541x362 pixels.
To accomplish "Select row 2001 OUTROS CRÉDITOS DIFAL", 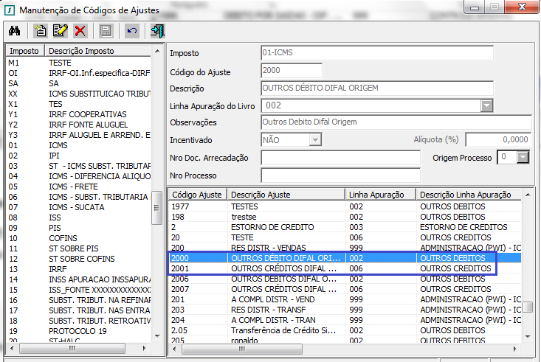I will tap(286, 269).
